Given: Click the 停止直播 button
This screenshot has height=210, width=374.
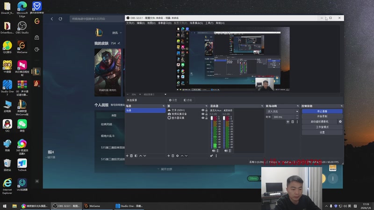Looking at the screenshot, I should [x=322, y=111].
